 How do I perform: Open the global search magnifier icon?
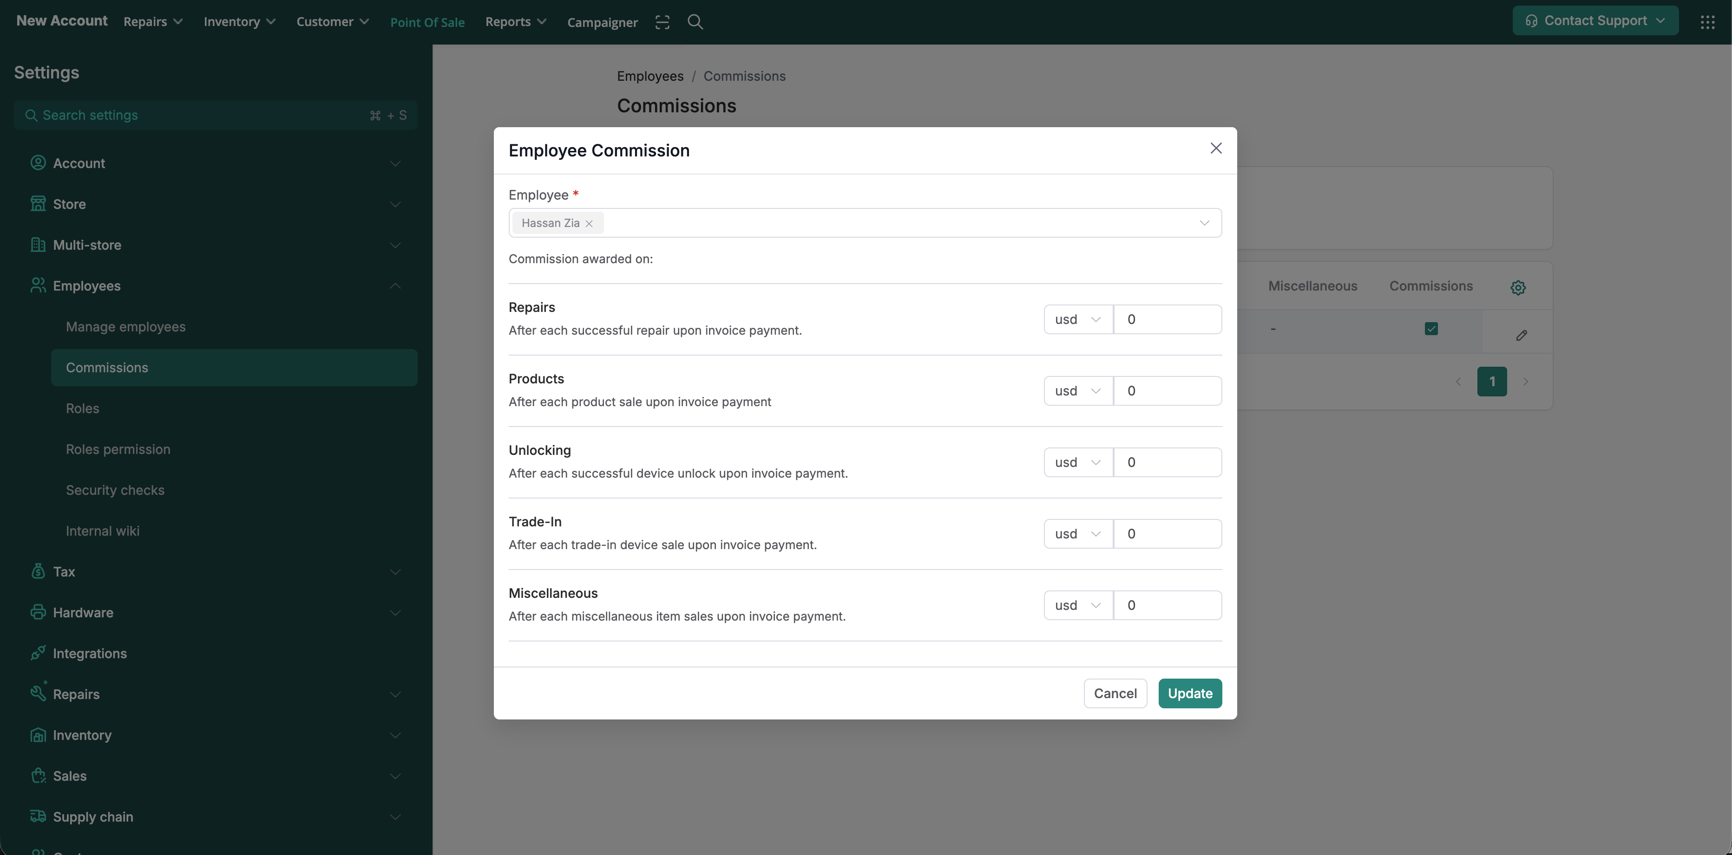[695, 22]
